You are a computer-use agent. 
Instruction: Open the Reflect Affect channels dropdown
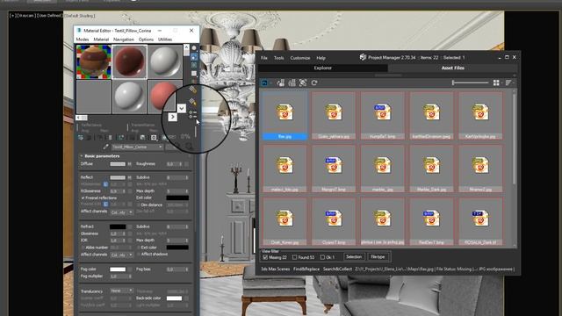pyautogui.click(x=121, y=212)
